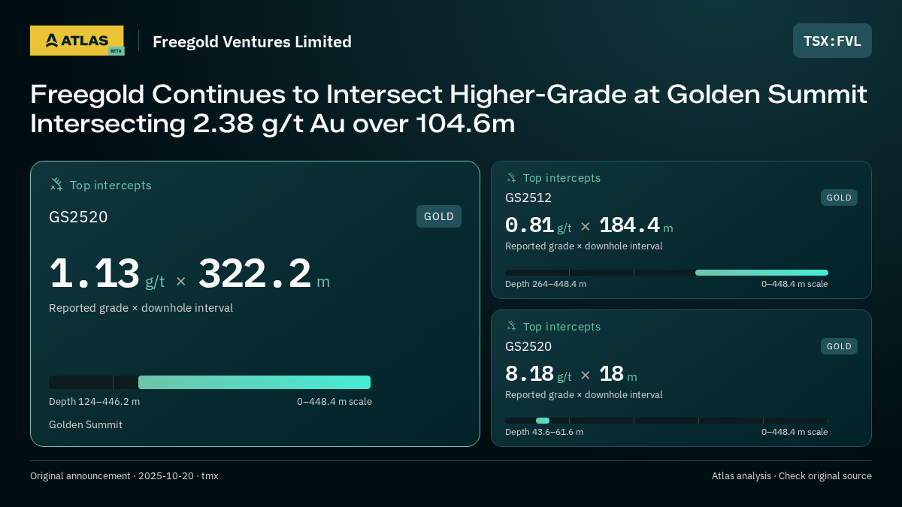Image resolution: width=902 pixels, height=507 pixels.
Task: Click the drill icon in the GS2512 card
Action: click(511, 178)
